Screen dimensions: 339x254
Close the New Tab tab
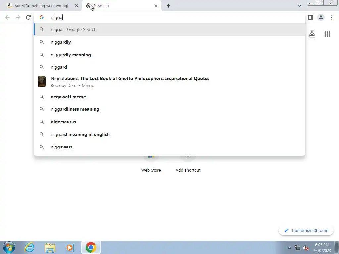(x=156, y=6)
